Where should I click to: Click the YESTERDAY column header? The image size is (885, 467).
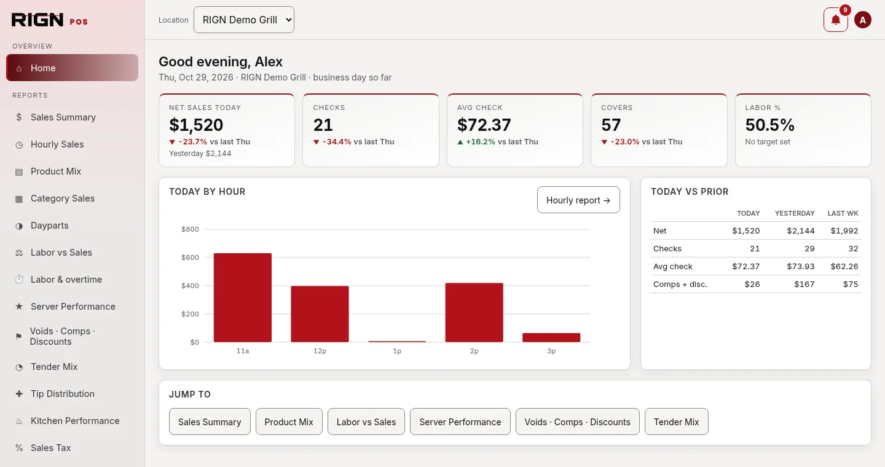pos(795,213)
